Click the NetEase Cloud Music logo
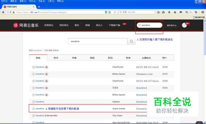Viewport: 206px width, 124px height. 26,25
